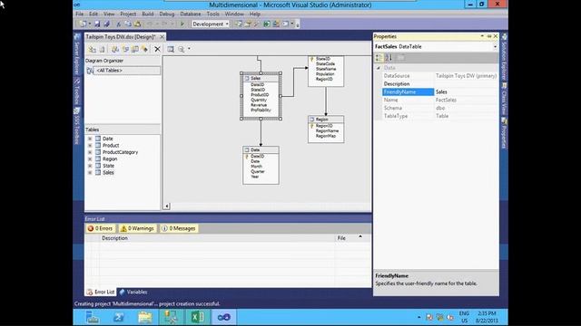Click the green deploy icon in main toolbar
This screenshot has height=326, width=581.
pos(266,24)
